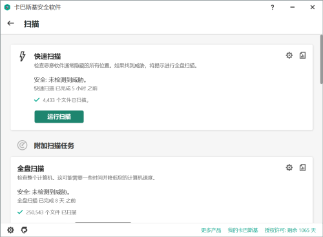
Task: Click 全盘扫描 已完成 8 天 之前 text
Action: click(x=47, y=201)
